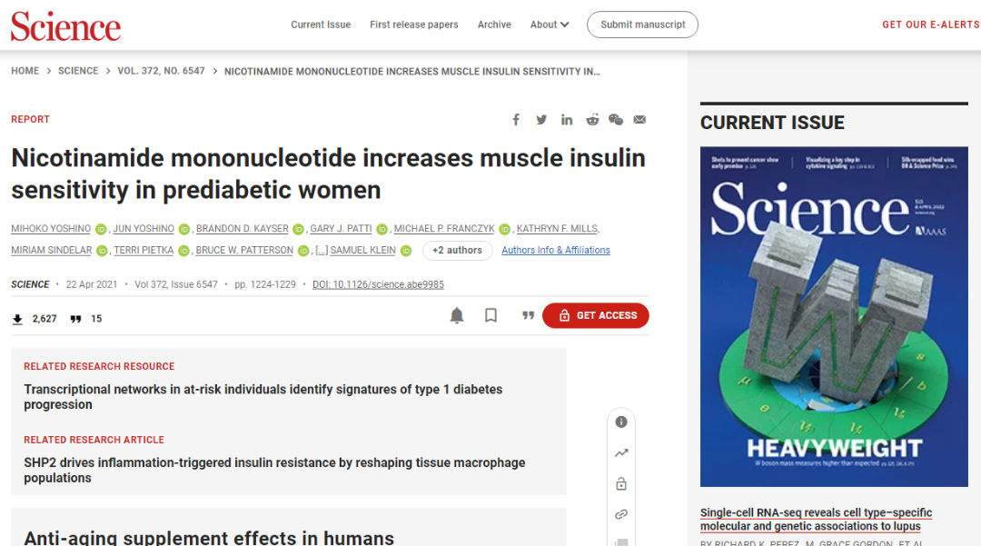Viewport: 981px width, 546px height.
Task: Click the Science Heavyweight cover image
Action: pyautogui.click(x=834, y=316)
